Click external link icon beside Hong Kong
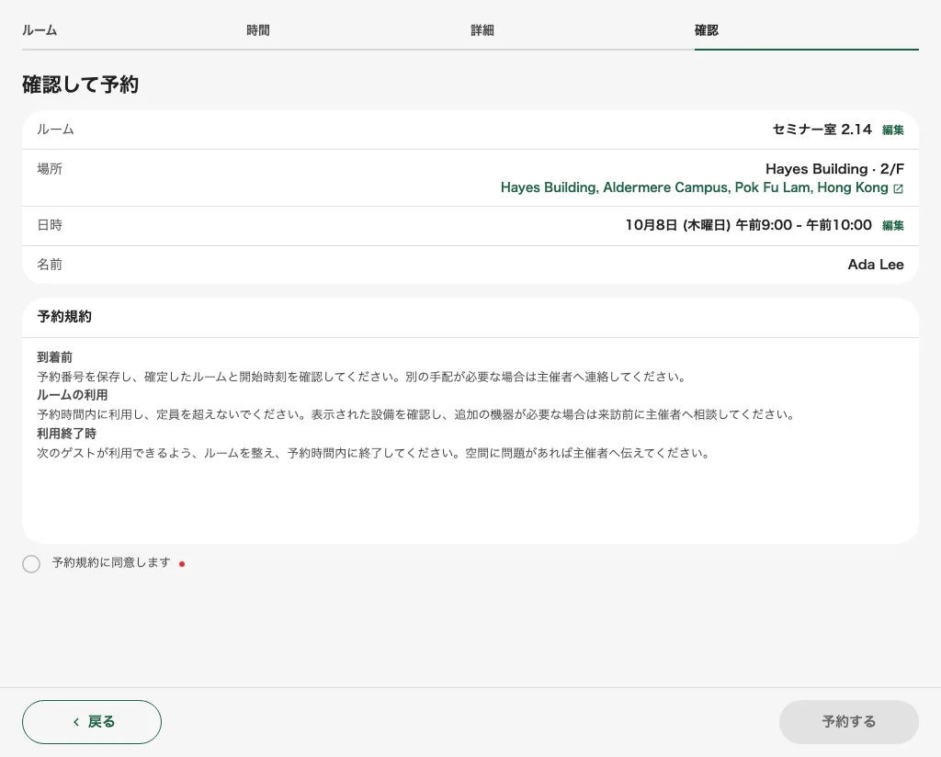This screenshot has height=757, width=941. pyautogui.click(x=898, y=188)
